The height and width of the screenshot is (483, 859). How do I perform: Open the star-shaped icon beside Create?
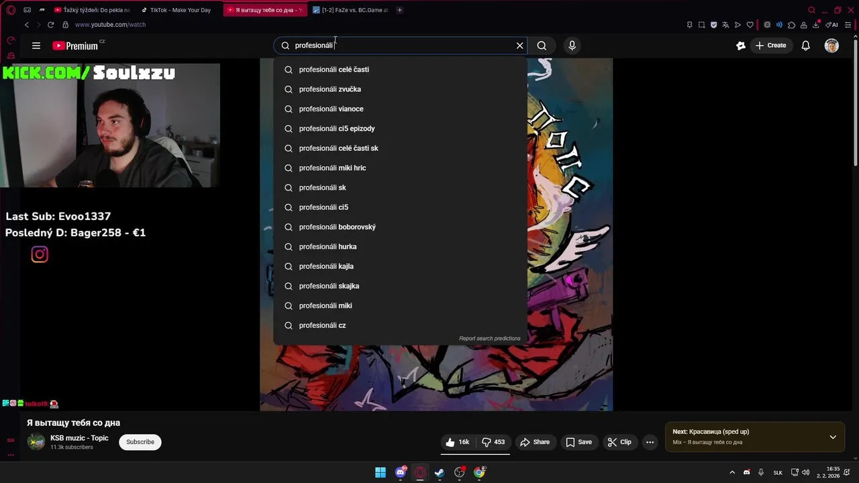(741, 46)
